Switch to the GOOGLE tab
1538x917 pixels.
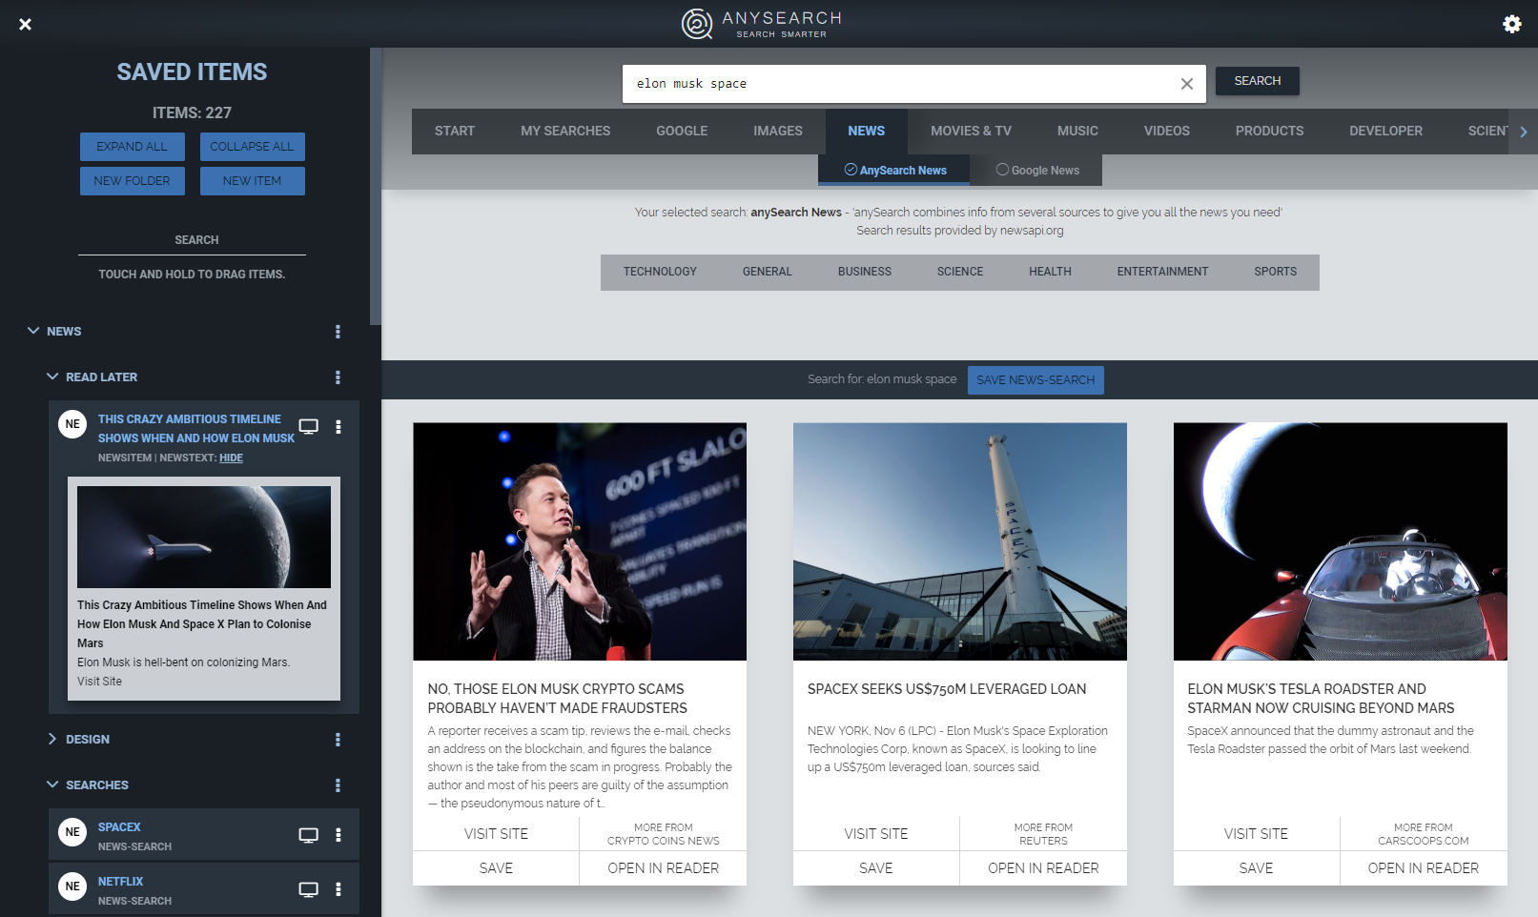[682, 132]
